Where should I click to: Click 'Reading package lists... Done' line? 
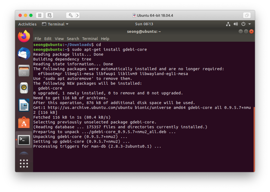tap(68, 54)
